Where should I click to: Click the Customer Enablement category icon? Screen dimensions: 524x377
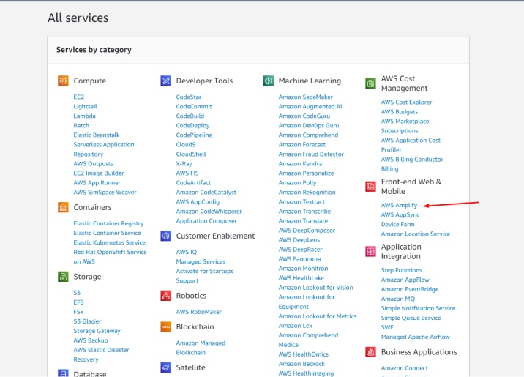pyautogui.click(x=166, y=236)
